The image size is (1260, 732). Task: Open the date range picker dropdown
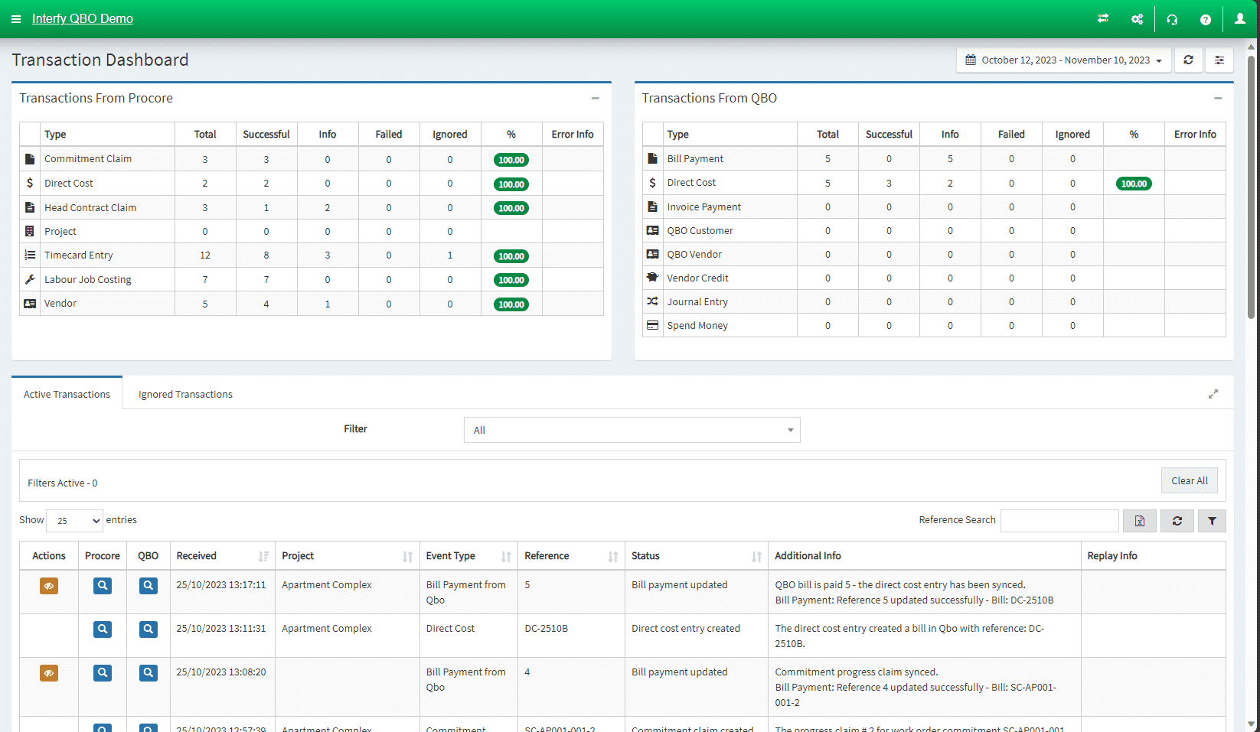click(x=1063, y=60)
